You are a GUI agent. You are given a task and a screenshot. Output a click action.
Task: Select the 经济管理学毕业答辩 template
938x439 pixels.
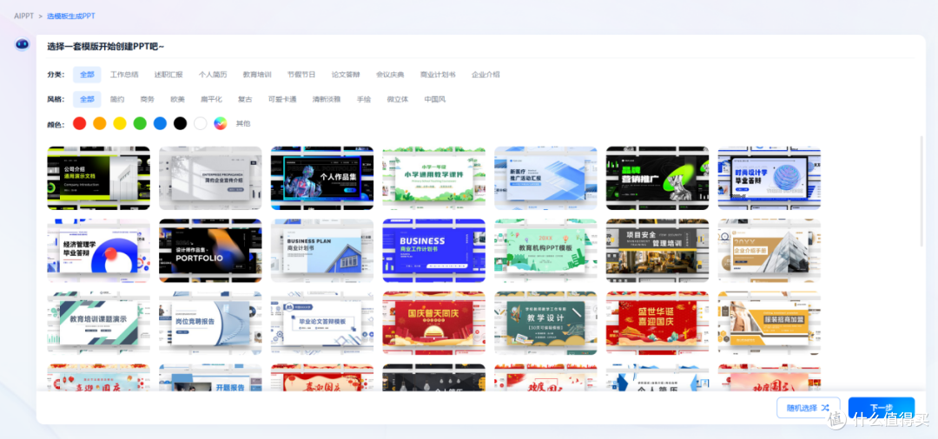click(x=99, y=250)
